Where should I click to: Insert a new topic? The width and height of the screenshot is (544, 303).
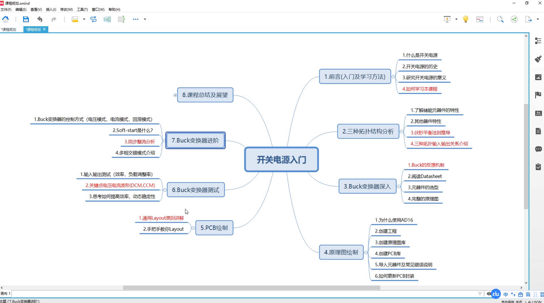(75, 19)
